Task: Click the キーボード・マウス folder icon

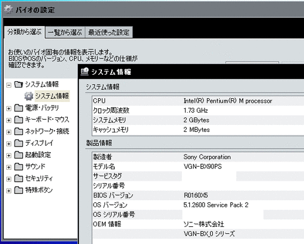Action: click(18, 120)
